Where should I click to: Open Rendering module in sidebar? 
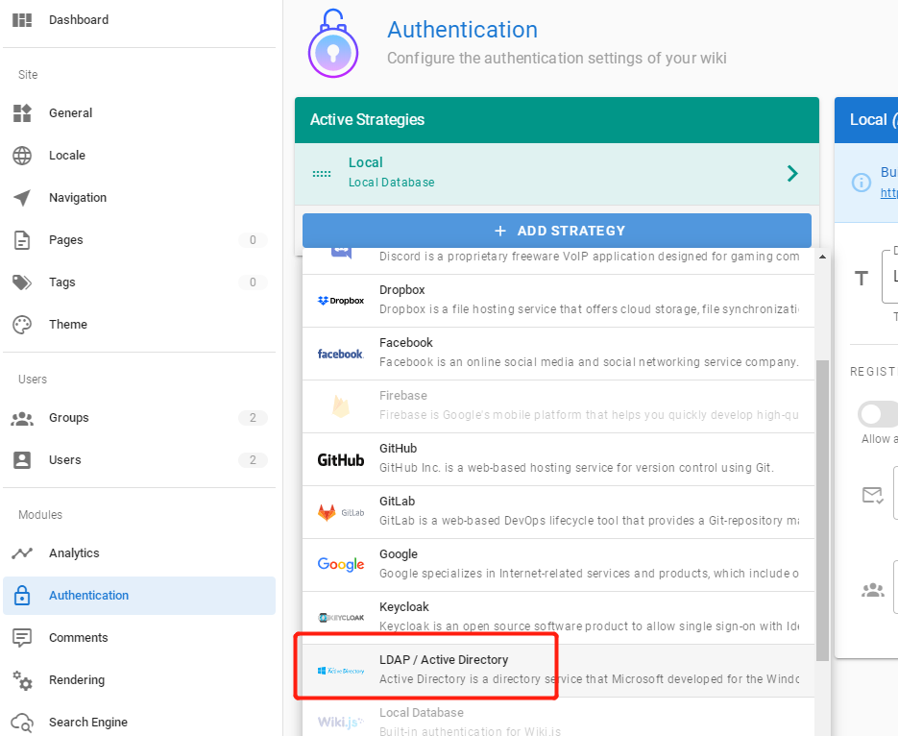point(139,680)
